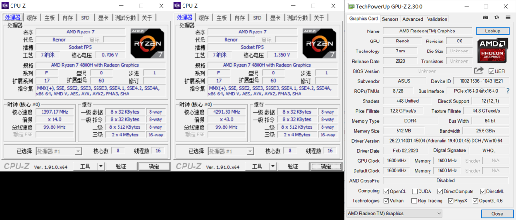Click the 25.6 GB/s bandwidth value
The height and width of the screenshot is (220, 516).
pos(486,131)
